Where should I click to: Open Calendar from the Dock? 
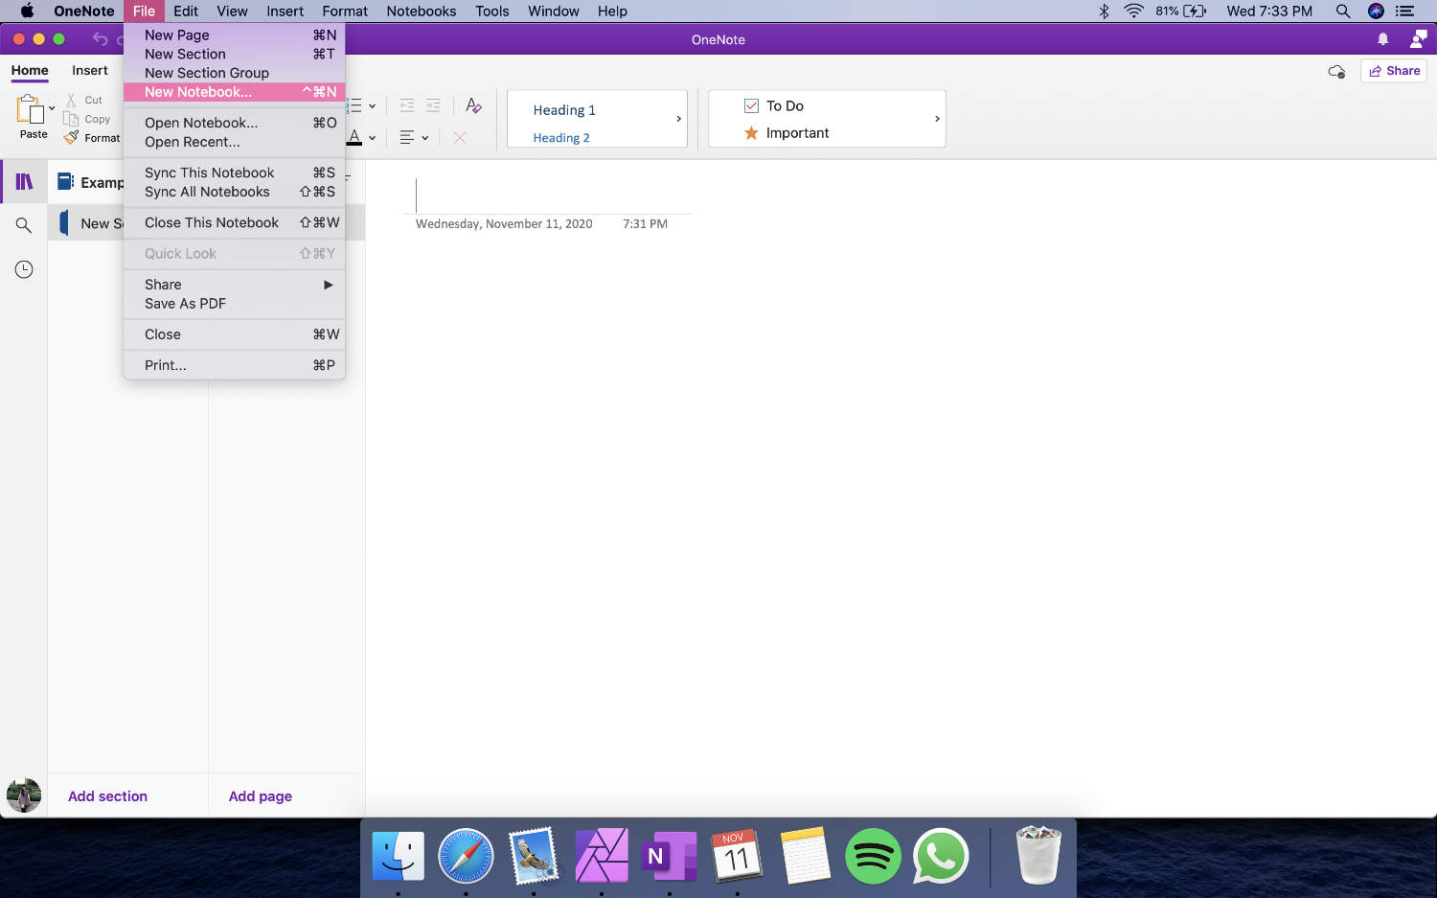(737, 856)
